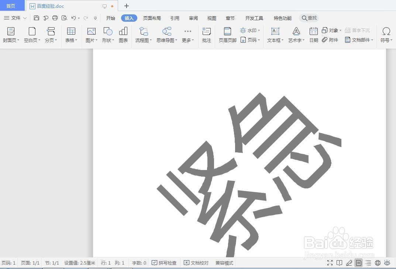
Task: Open the special features (特色功能) tab
Action: click(283, 18)
